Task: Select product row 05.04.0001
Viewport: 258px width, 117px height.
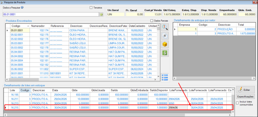Action: [81, 52]
